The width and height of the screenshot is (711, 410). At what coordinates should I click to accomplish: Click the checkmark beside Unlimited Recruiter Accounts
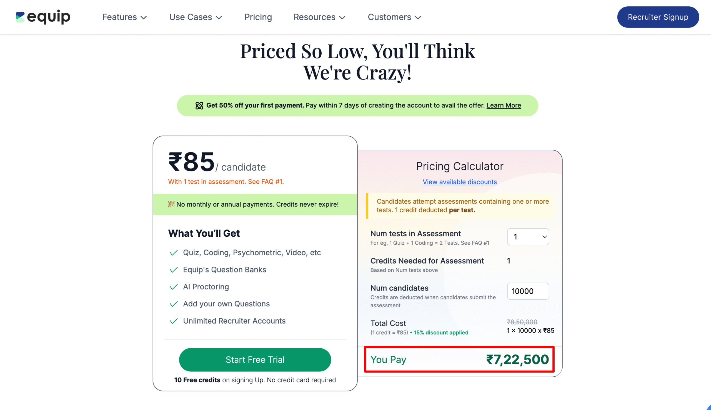pos(173,321)
